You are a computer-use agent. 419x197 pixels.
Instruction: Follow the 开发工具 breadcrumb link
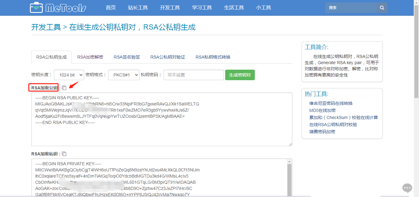pyautogui.click(x=46, y=27)
